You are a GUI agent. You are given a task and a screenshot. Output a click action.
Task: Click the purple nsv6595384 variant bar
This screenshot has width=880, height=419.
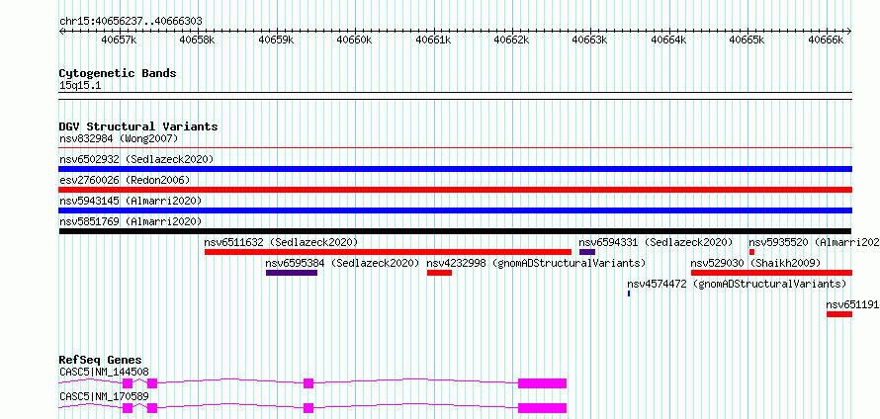pyautogui.click(x=292, y=273)
